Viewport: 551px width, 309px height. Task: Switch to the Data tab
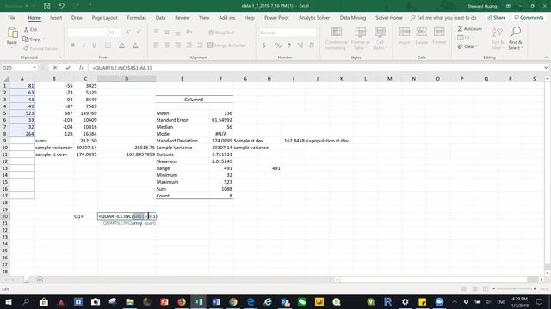pos(161,17)
